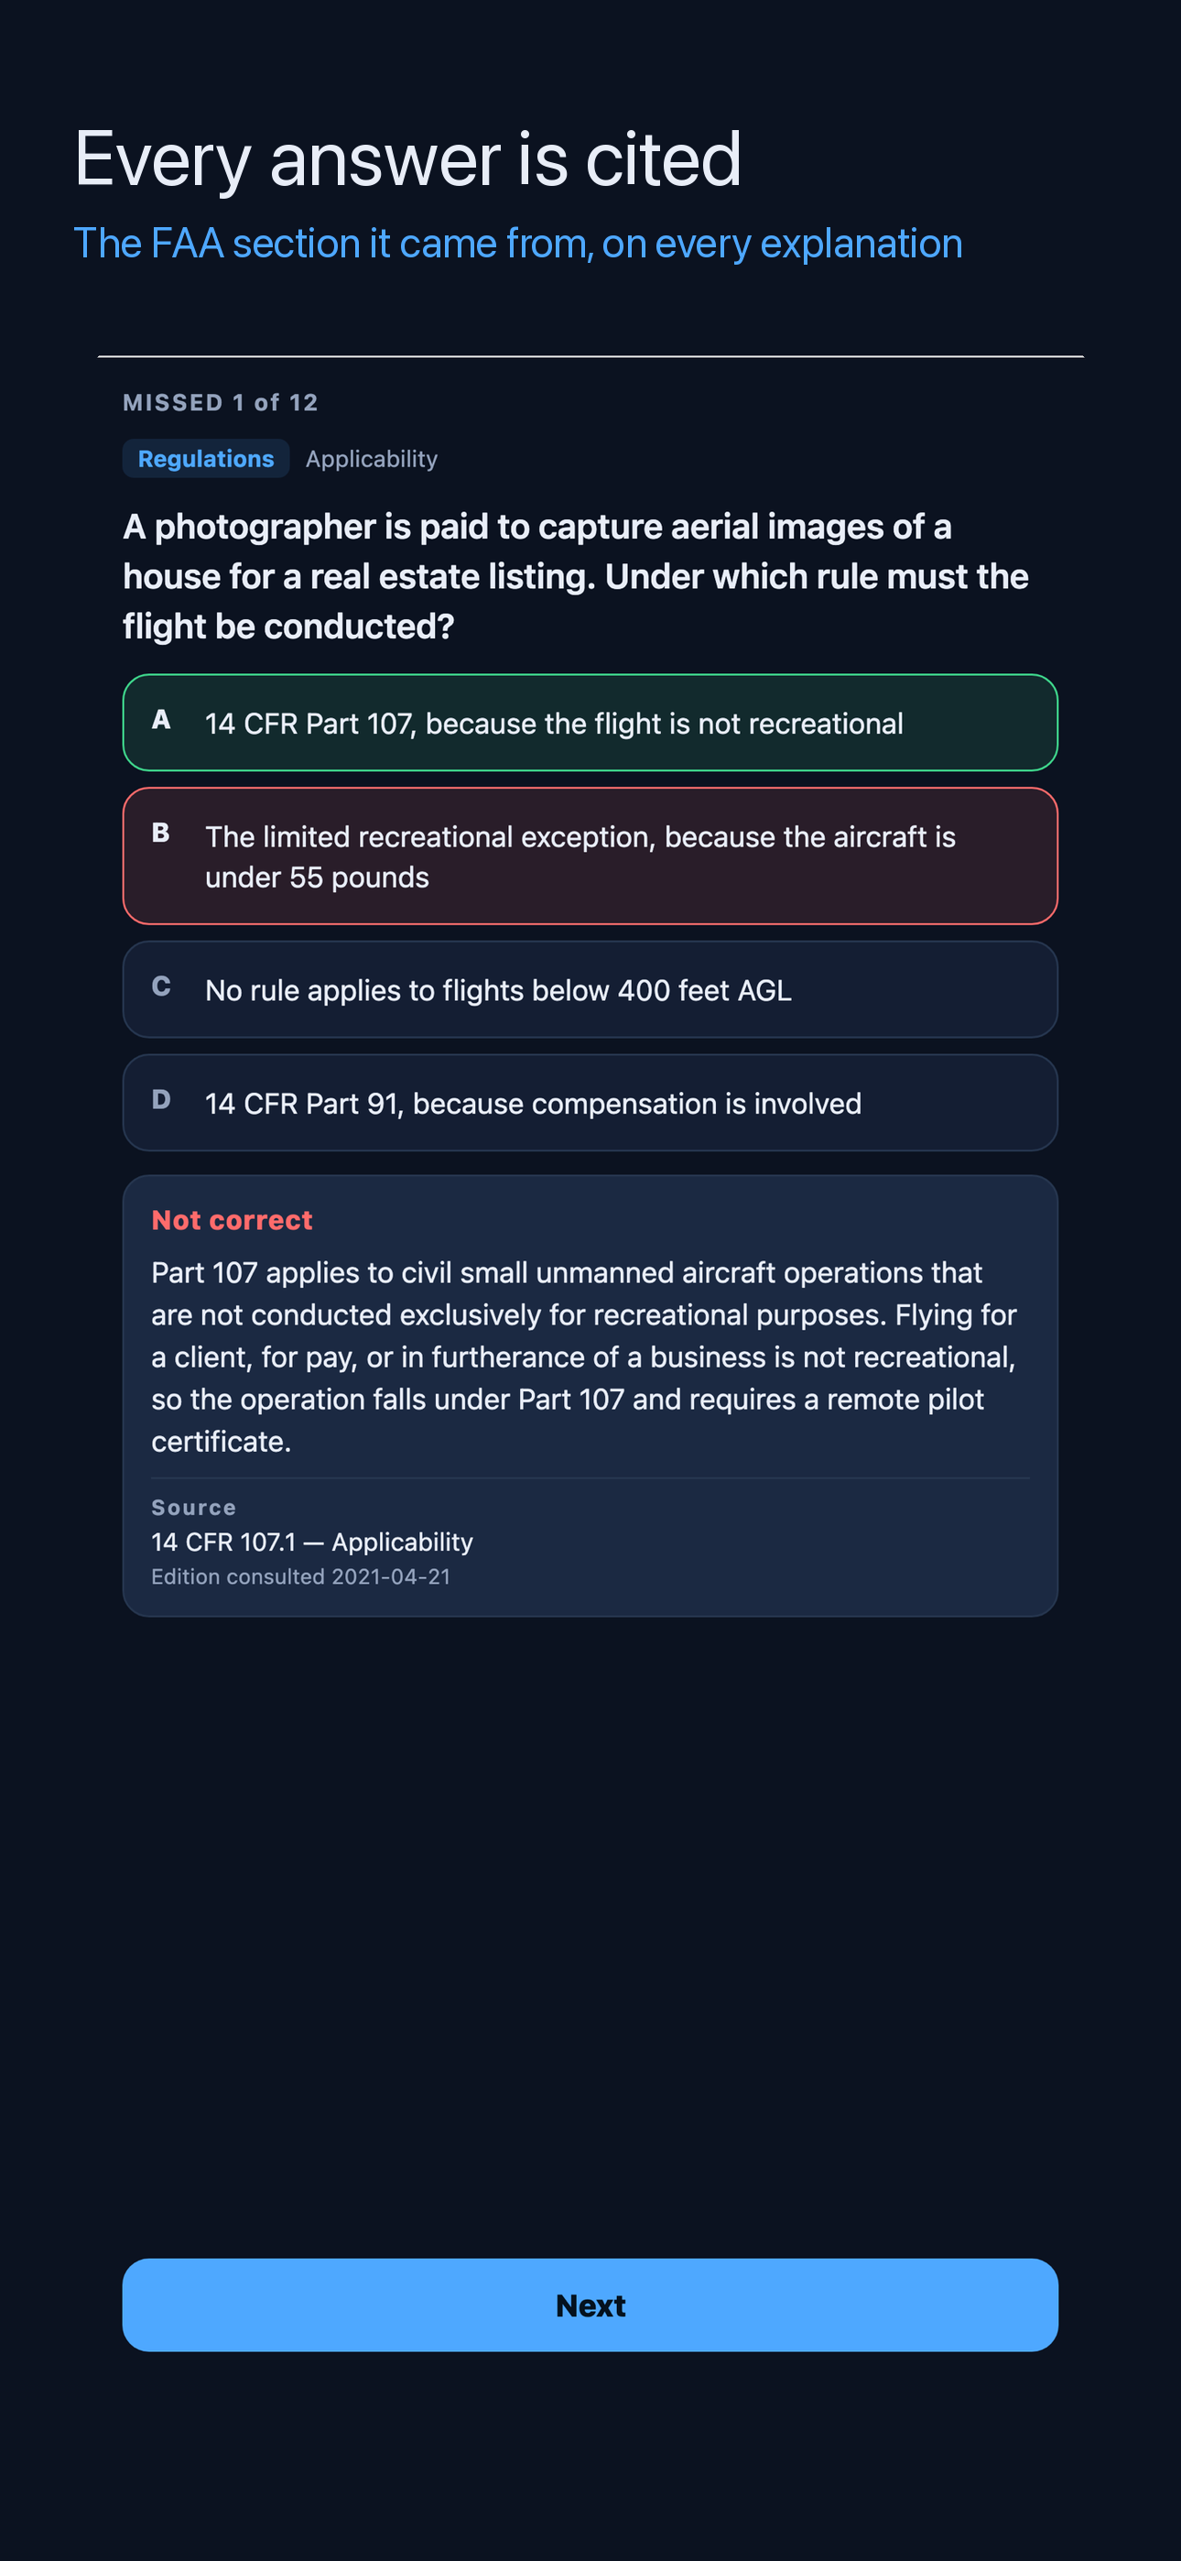Click the Part 107 explanation paragraph
Viewport: 1181px width, 2561px height.
[x=586, y=1356]
